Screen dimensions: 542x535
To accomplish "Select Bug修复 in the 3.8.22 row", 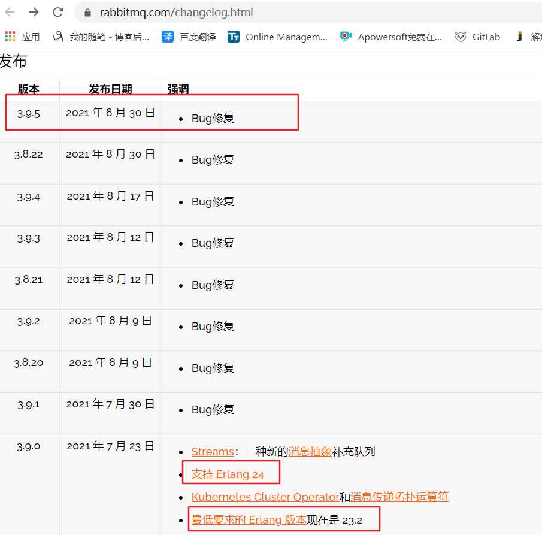I will pyautogui.click(x=213, y=159).
